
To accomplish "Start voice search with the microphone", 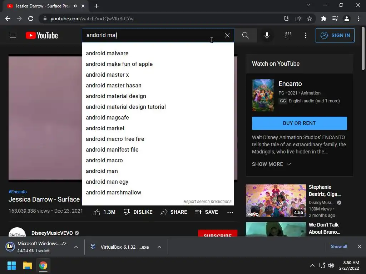I will [x=267, y=35].
